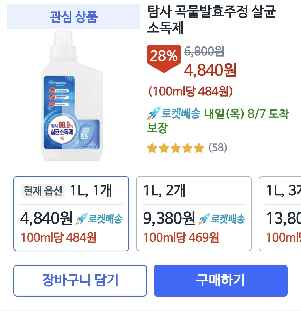
Task: Click the rocket icon beside 내일(목) delivery
Action: point(154,114)
